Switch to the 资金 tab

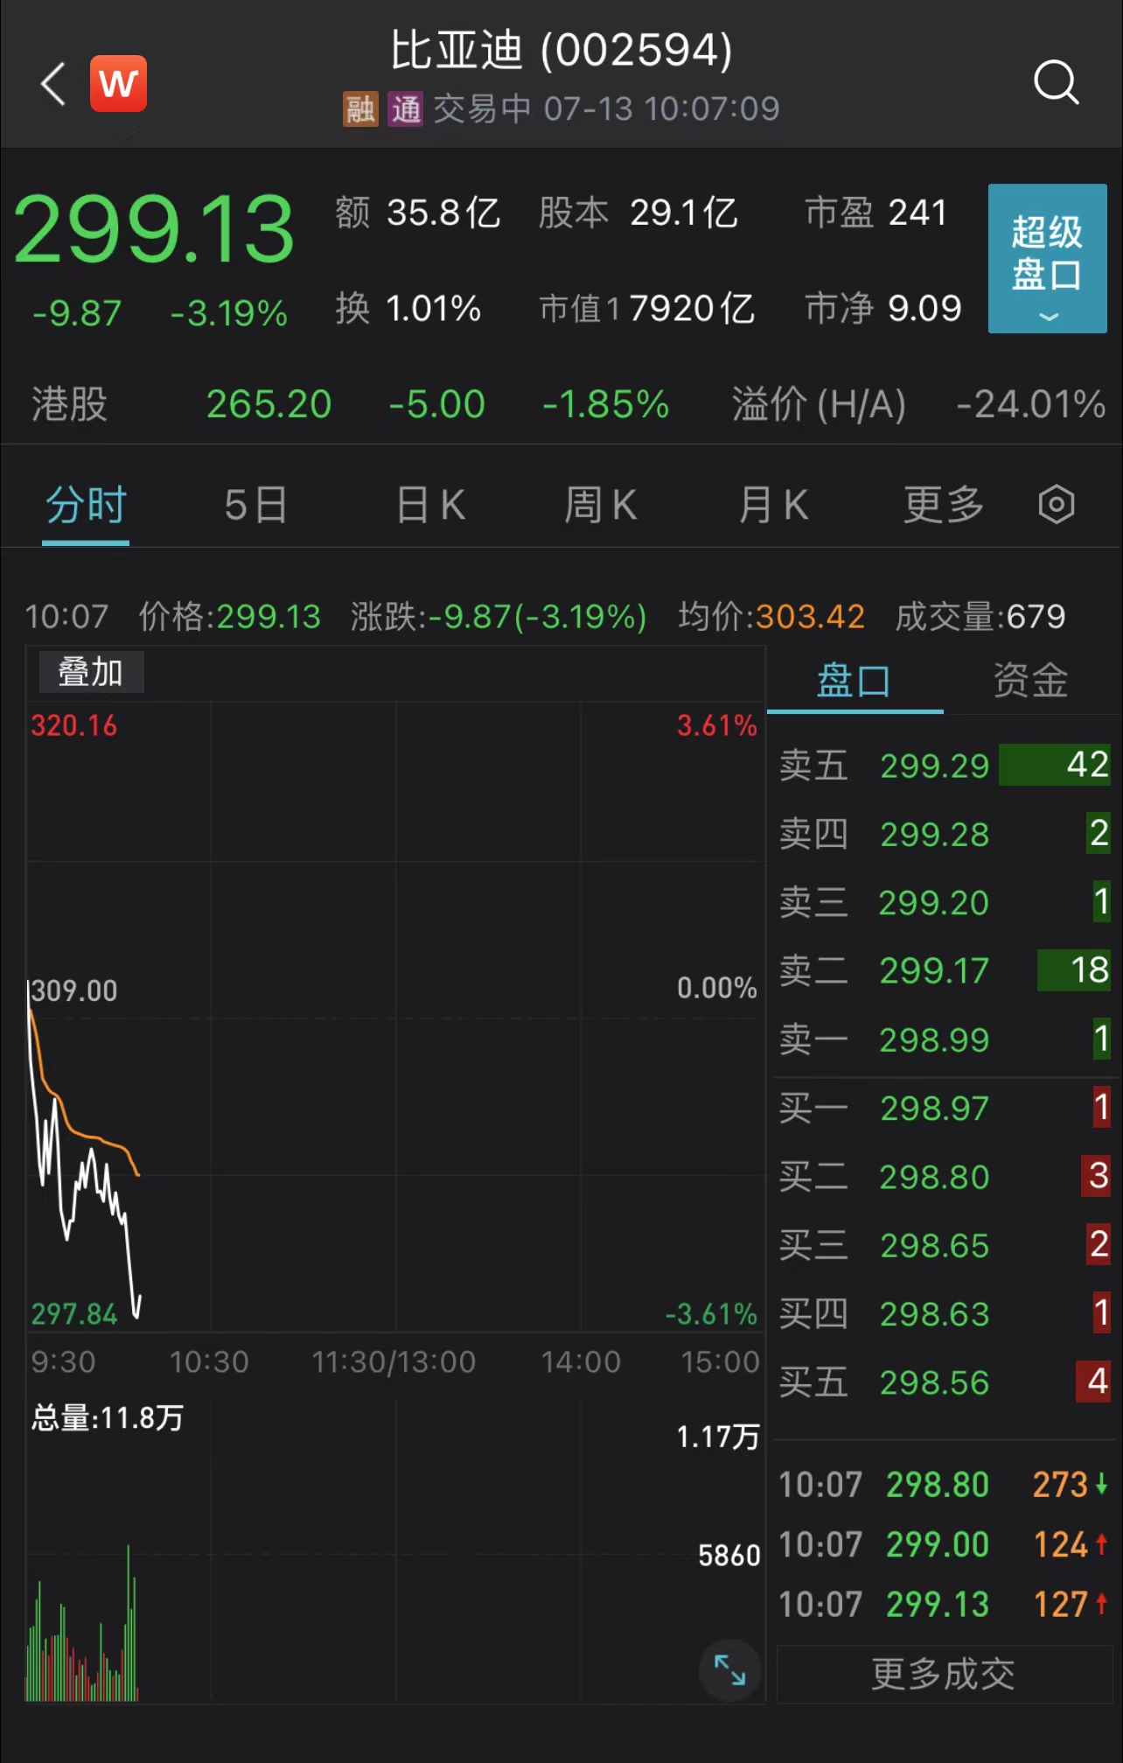click(1030, 681)
